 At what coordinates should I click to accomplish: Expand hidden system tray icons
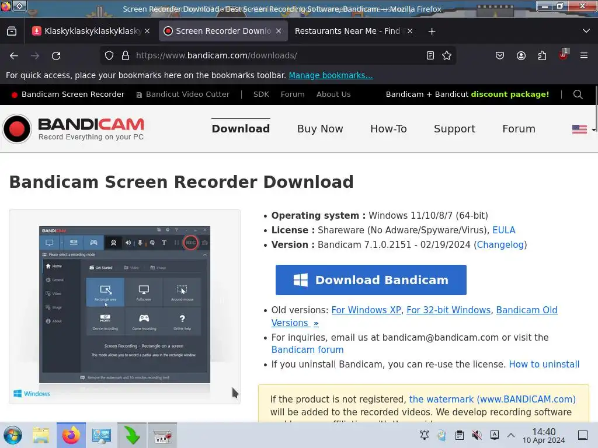click(511, 435)
